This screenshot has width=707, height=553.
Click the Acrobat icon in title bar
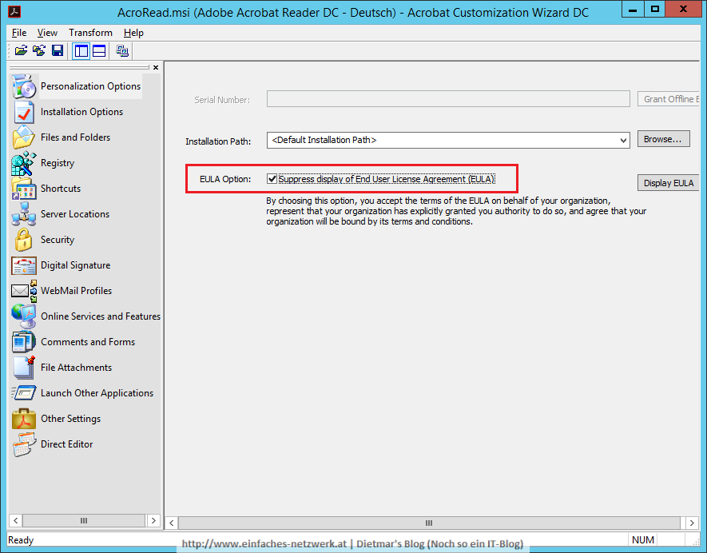[x=14, y=11]
